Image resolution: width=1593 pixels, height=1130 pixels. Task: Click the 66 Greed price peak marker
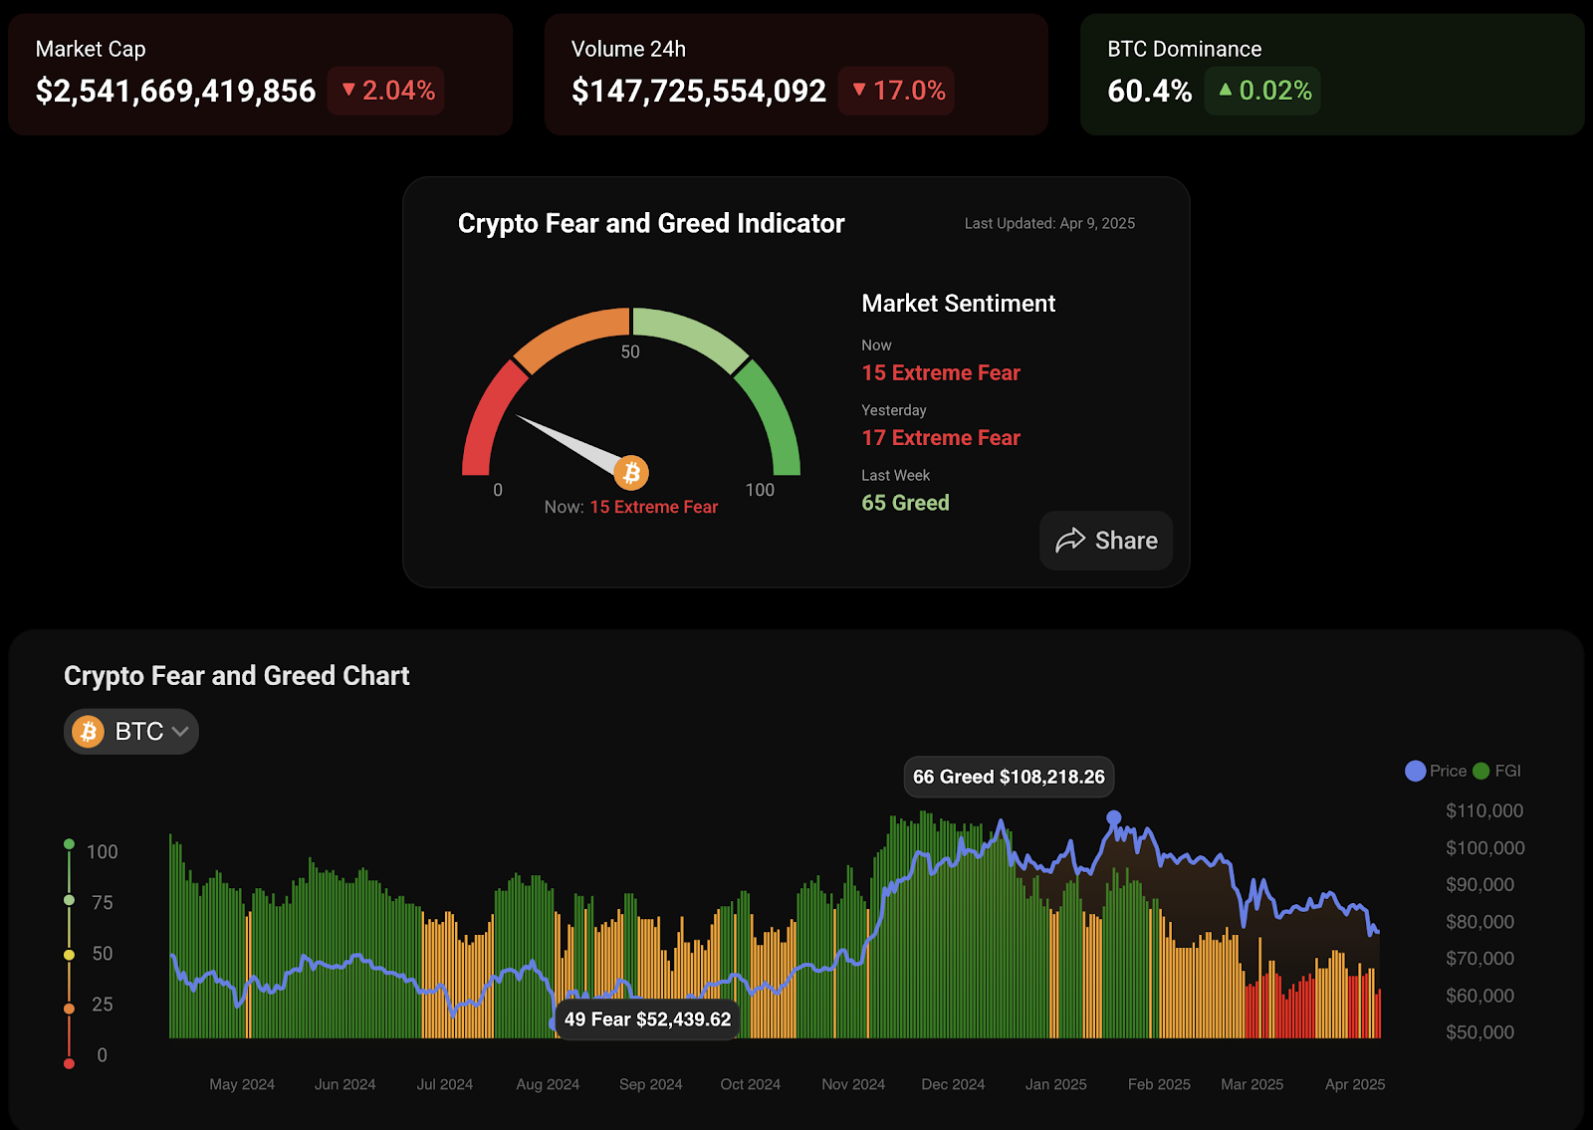click(1114, 817)
